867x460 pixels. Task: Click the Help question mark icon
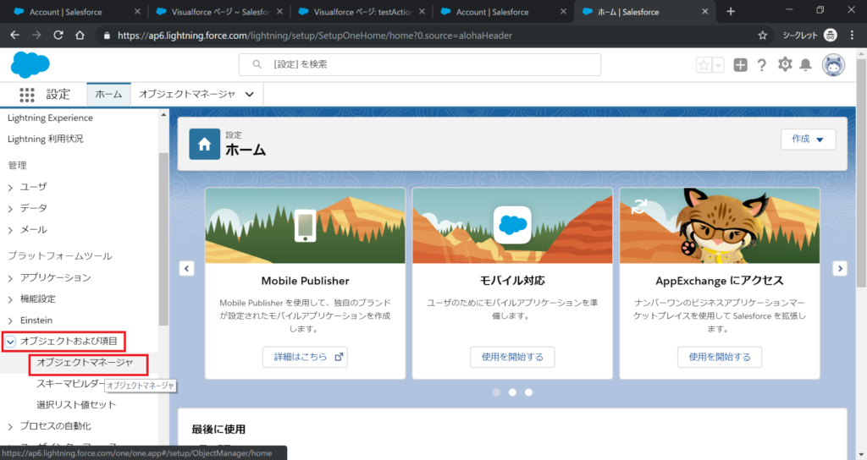[762, 65]
